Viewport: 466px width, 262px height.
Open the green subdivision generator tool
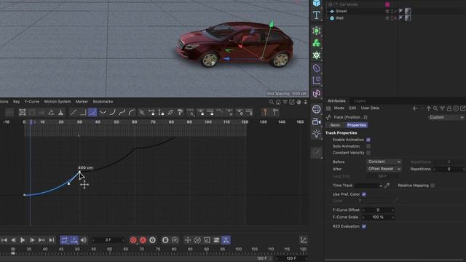317,31
